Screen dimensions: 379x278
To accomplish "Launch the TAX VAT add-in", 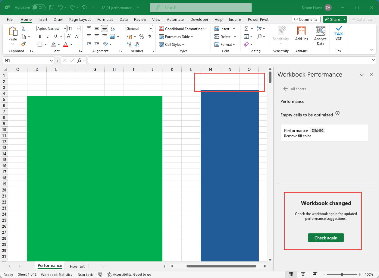I will point(338,34).
